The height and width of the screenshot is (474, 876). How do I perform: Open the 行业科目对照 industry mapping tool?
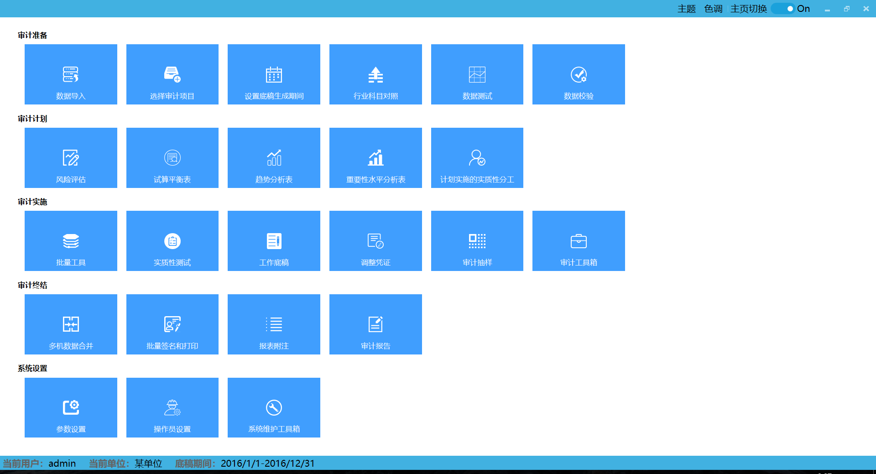coord(375,74)
